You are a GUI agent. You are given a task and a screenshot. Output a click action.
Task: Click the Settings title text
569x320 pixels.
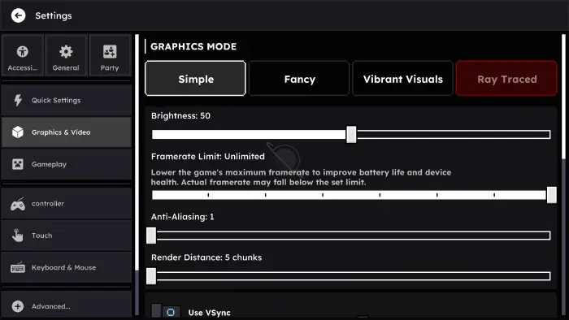[54, 15]
